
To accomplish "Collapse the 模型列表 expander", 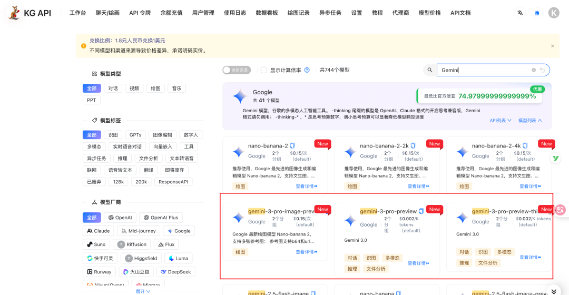I will [529, 121].
